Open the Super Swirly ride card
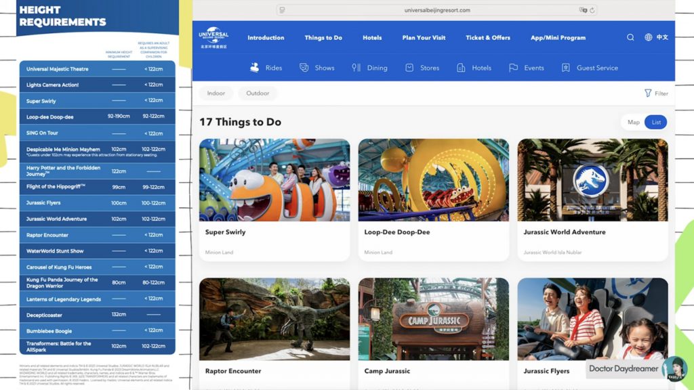The image size is (694, 390). (274, 200)
